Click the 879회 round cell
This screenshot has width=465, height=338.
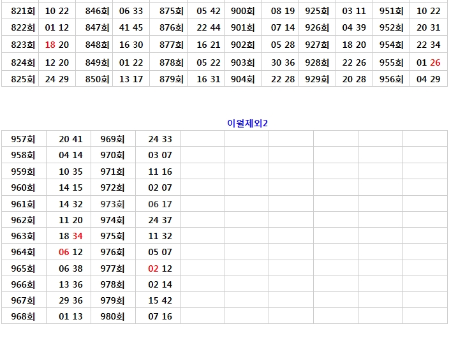coord(171,79)
